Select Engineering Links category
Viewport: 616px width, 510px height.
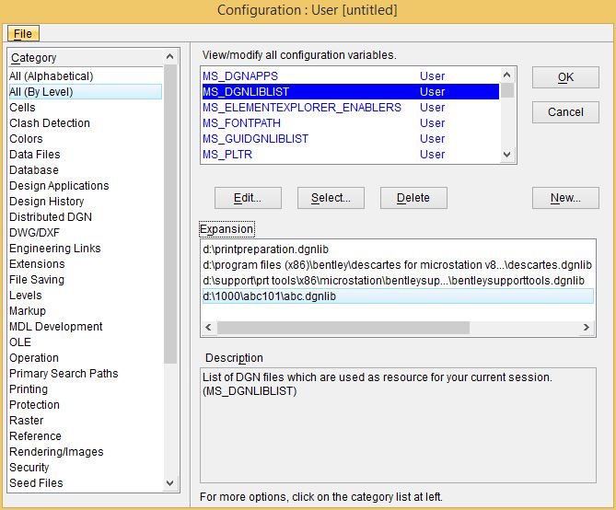pyautogui.click(x=85, y=249)
